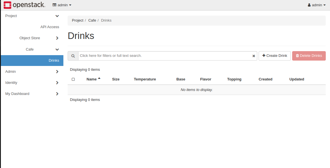Click the Create Drink button

pos(275,56)
